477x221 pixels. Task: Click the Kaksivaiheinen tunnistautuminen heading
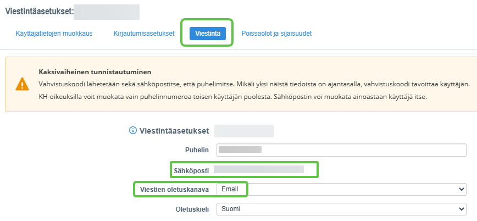tap(95, 72)
